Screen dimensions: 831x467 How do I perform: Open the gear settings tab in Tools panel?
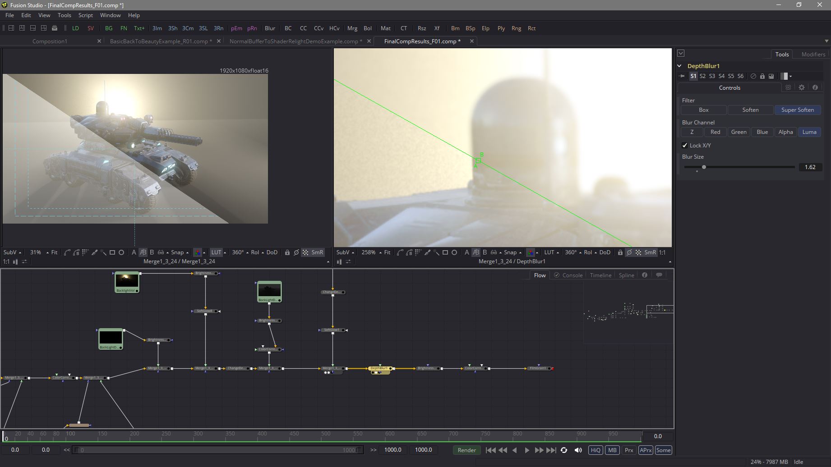click(801, 87)
